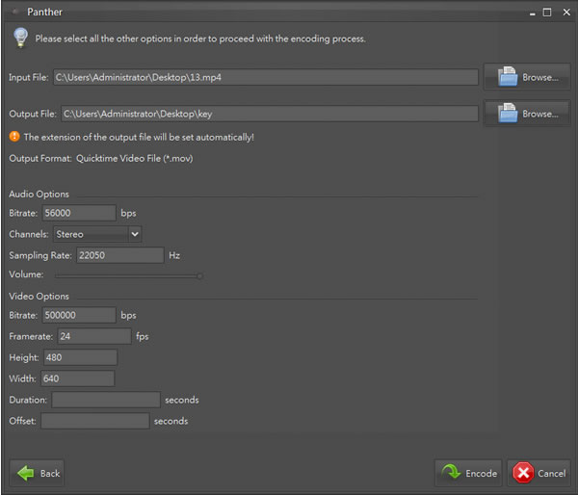Click into the video Bitrate field showing 500000
This screenshot has height=495, width=578.
pos(79,315)
